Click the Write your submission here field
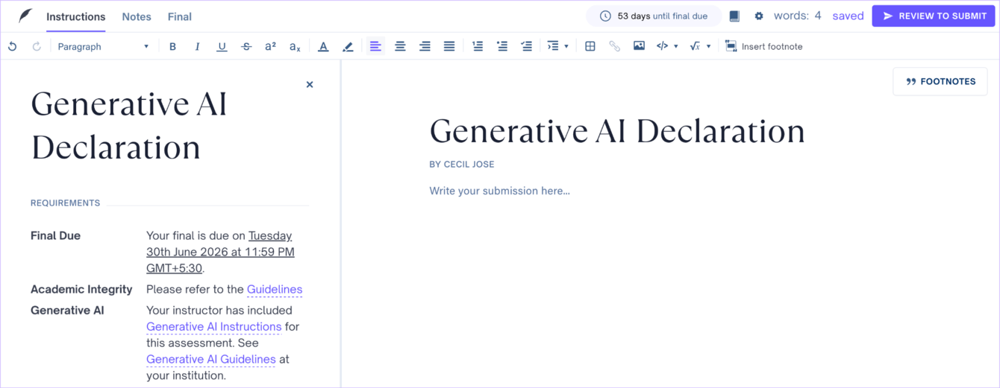 point(500,191)
